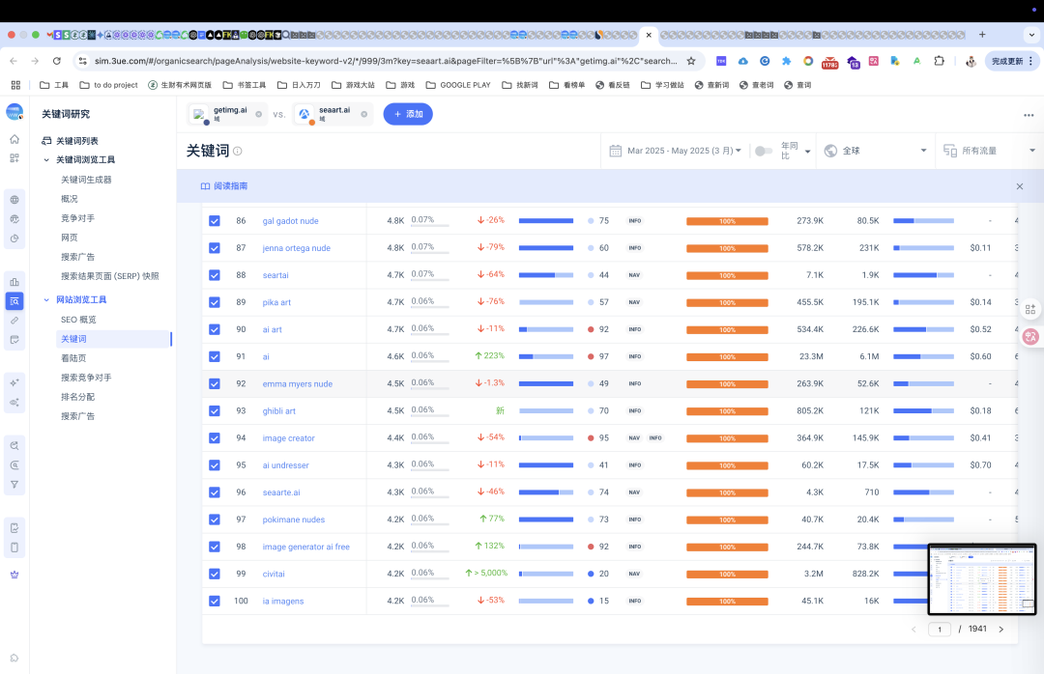Open the bar chart icon in left sidebar
The width and height of the screenshot is (1044, 674).
(14, 282)
